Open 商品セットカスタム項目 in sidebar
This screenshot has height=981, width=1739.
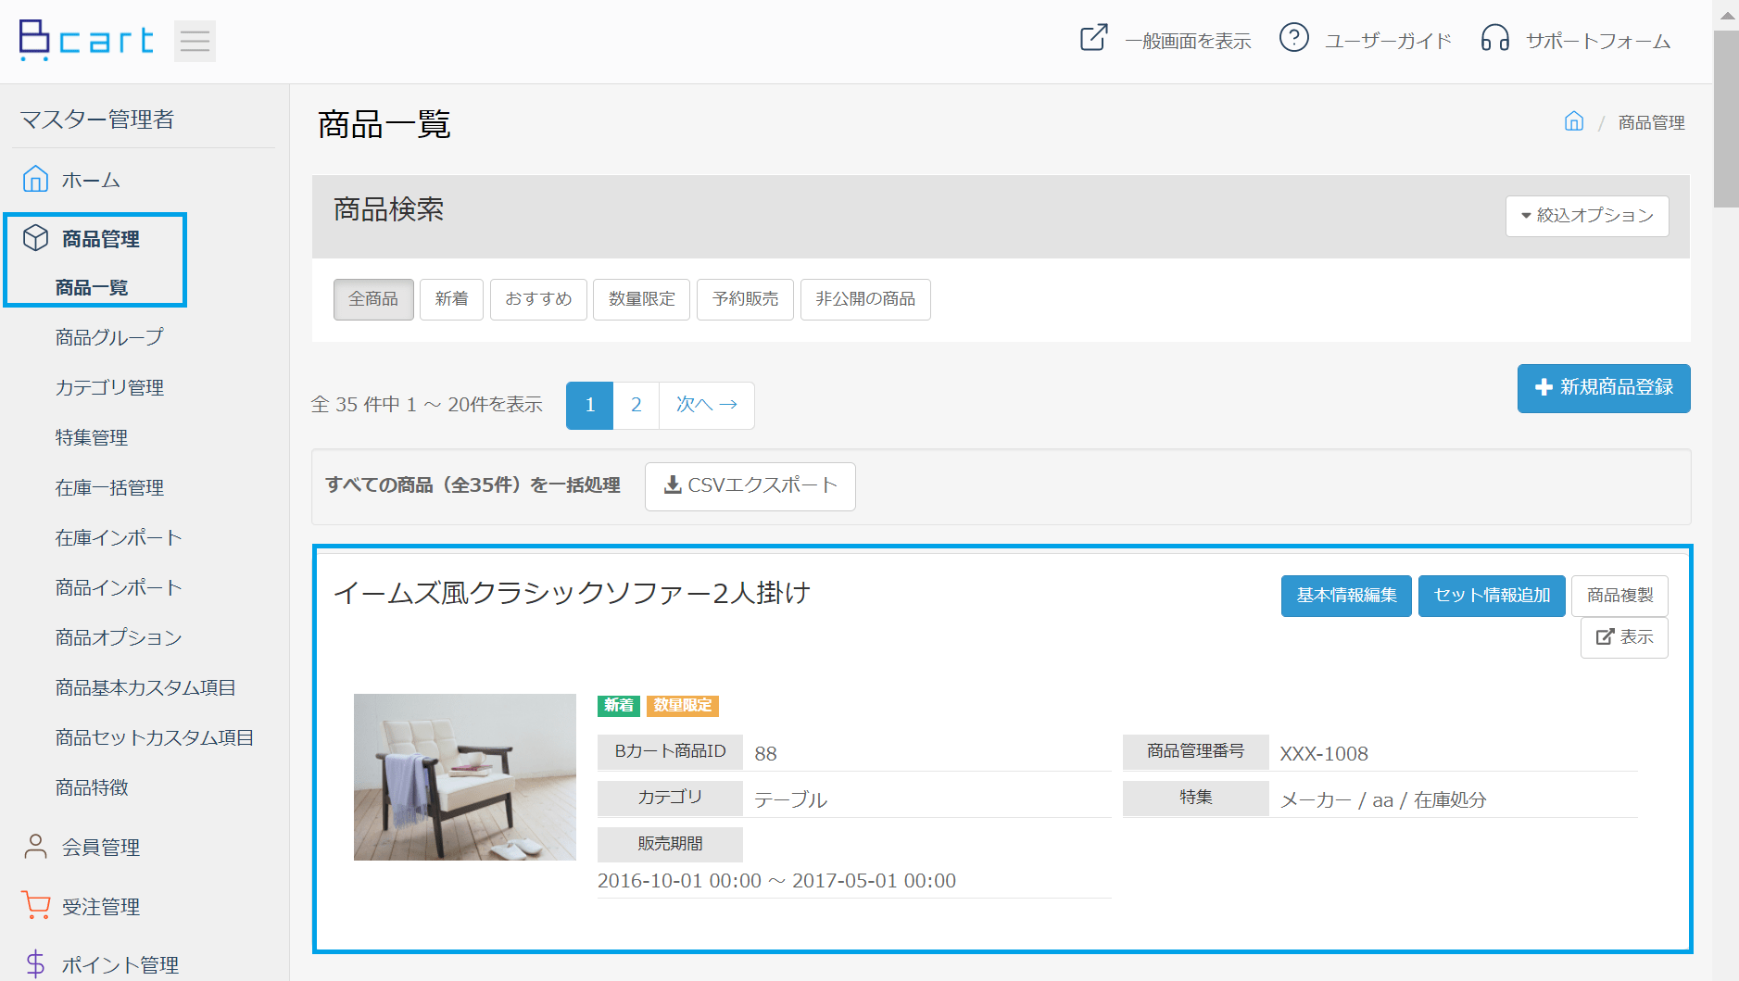coord(155,737)
